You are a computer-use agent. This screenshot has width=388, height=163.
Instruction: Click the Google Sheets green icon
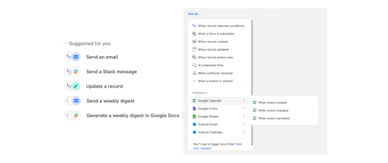[x=194, y=116]
